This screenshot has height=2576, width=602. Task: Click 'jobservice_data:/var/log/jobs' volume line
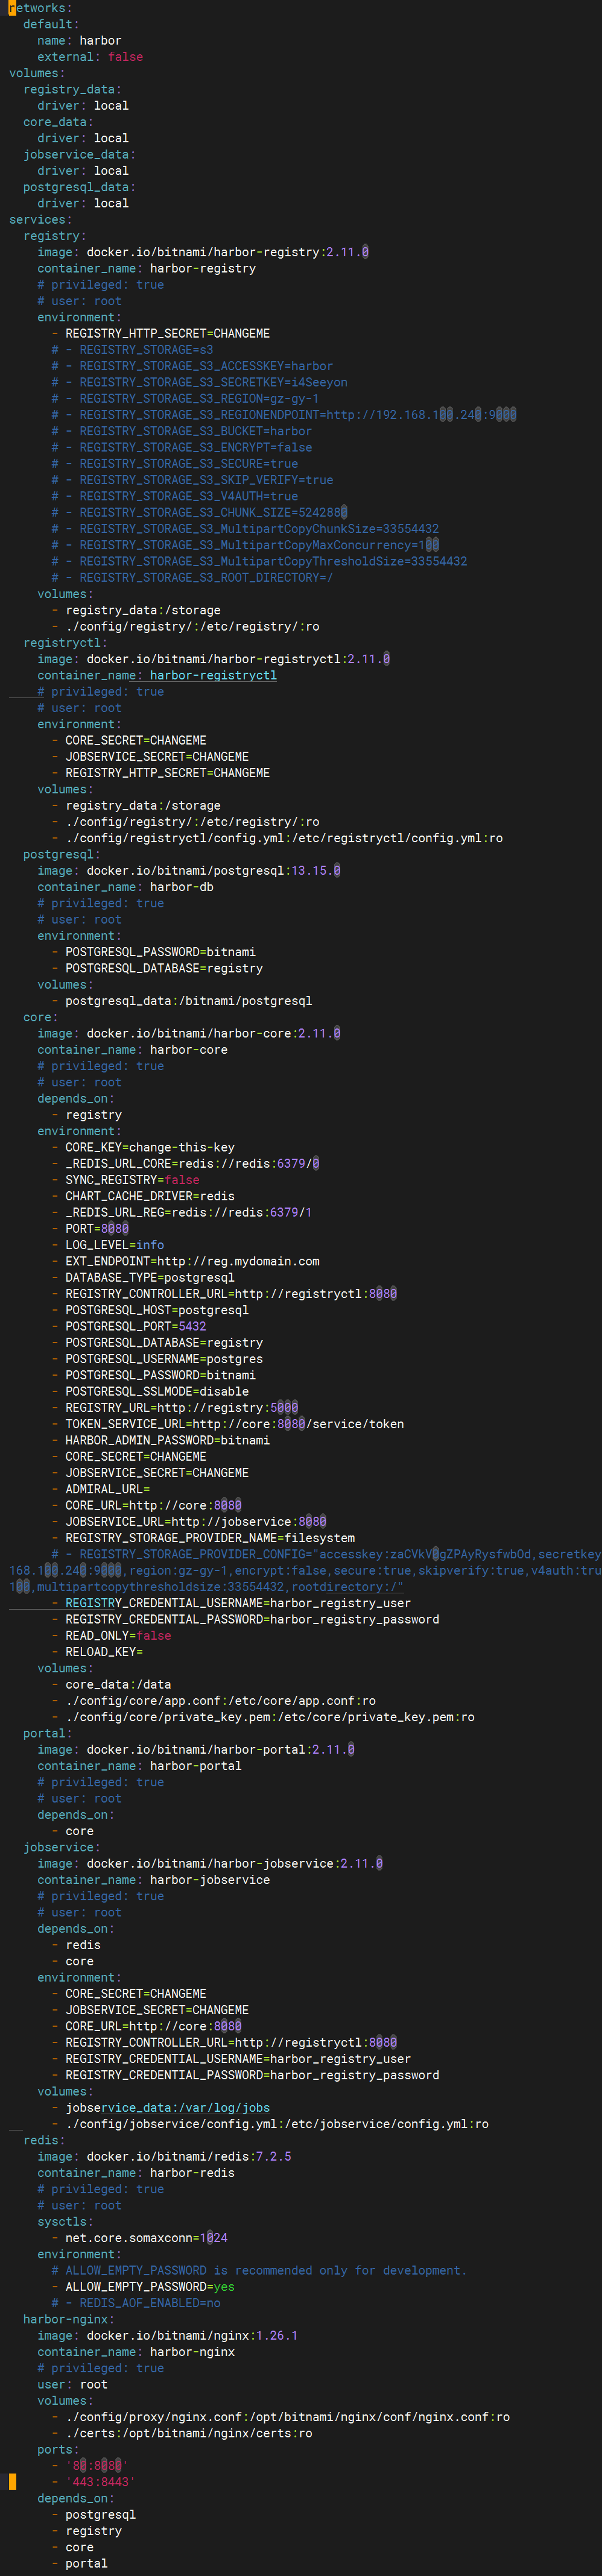pyautogui.click(x=160, y=2108)
